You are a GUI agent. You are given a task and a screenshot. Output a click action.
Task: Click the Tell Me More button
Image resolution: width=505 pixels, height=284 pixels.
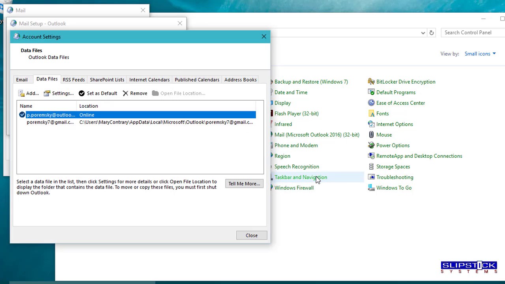244,184
